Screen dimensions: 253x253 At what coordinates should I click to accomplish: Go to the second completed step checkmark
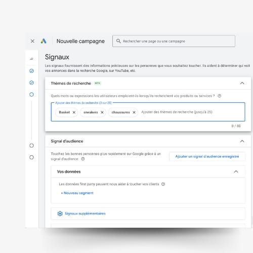click(31, 82)
